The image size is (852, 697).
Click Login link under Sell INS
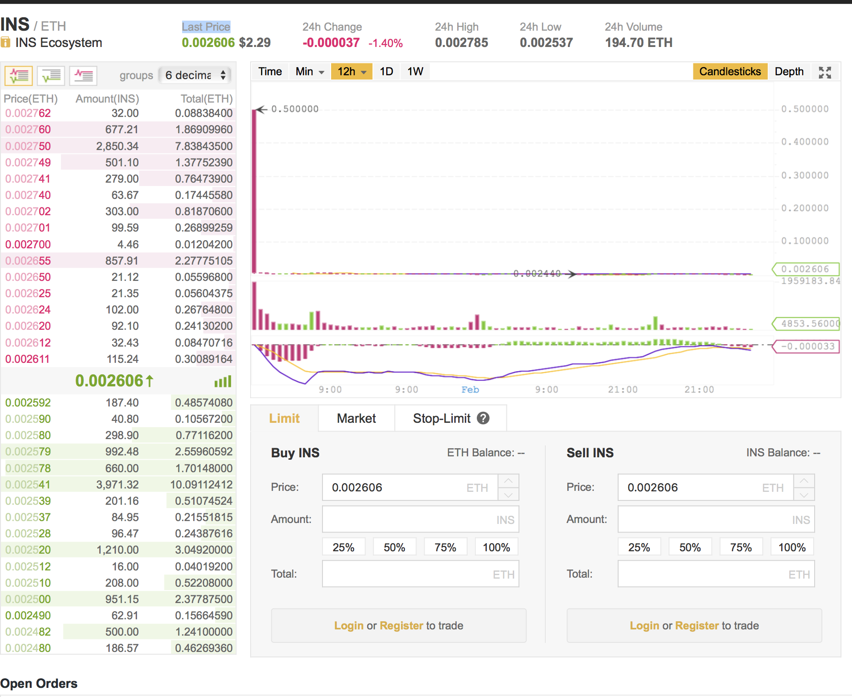645,626
